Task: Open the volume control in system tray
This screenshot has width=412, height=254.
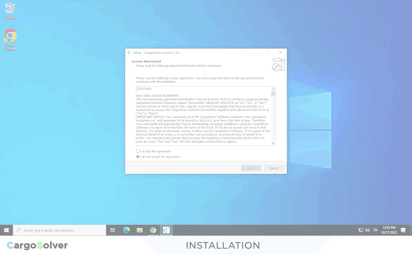Action: 367,230
